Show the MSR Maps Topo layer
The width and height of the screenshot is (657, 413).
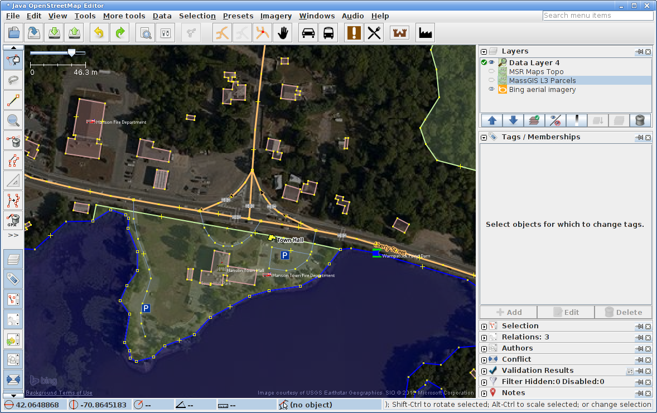point(491,72)
